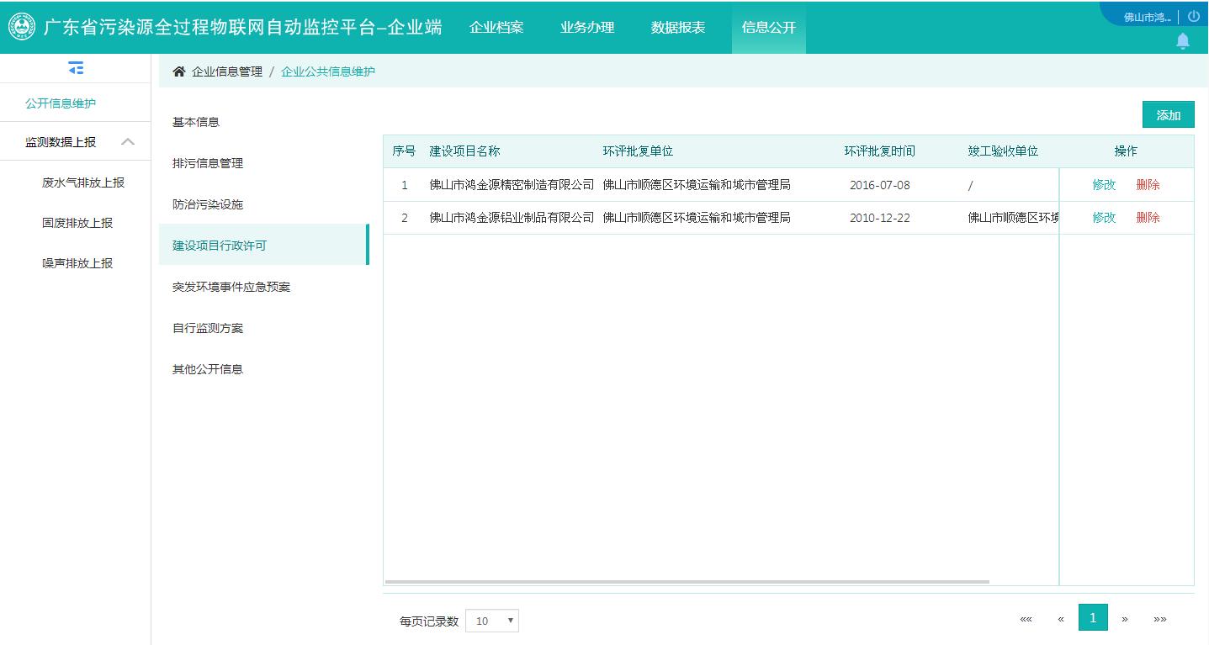Open 固废排放上报 in the sidebar
1209x645 pixels.
(x=77, y=223)
